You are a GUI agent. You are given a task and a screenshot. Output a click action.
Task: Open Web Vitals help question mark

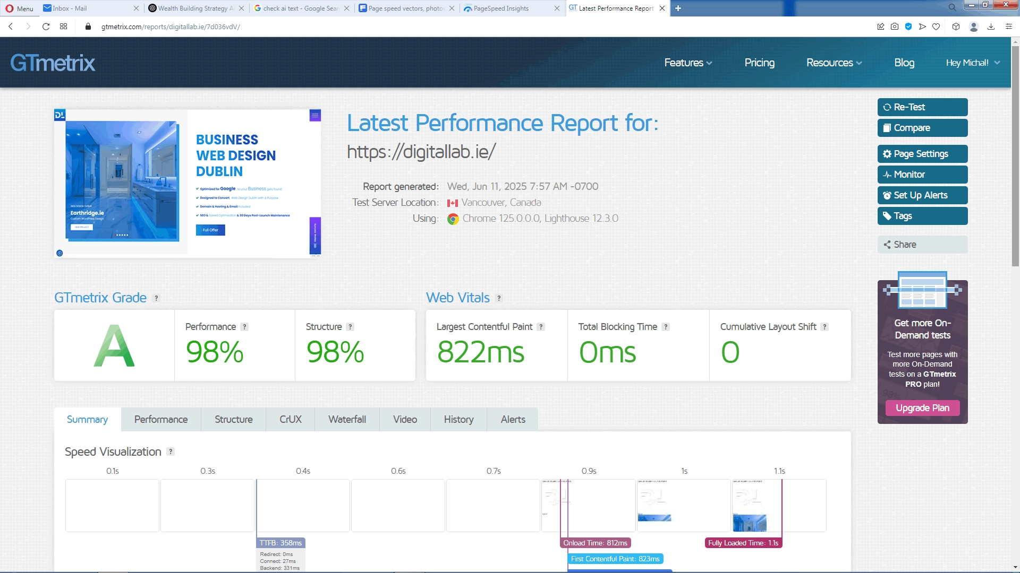(x=499, y=298)
